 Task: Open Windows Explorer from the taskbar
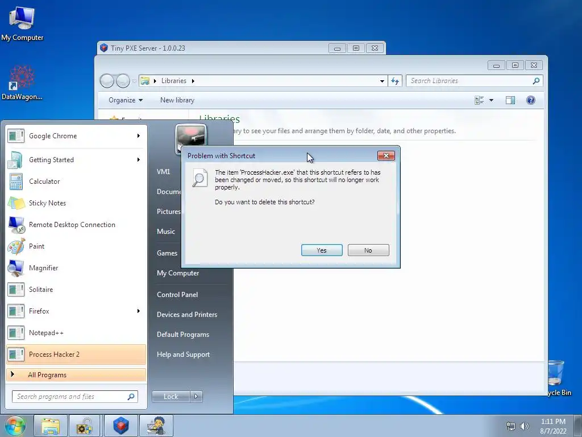click(x=51, y=426)
